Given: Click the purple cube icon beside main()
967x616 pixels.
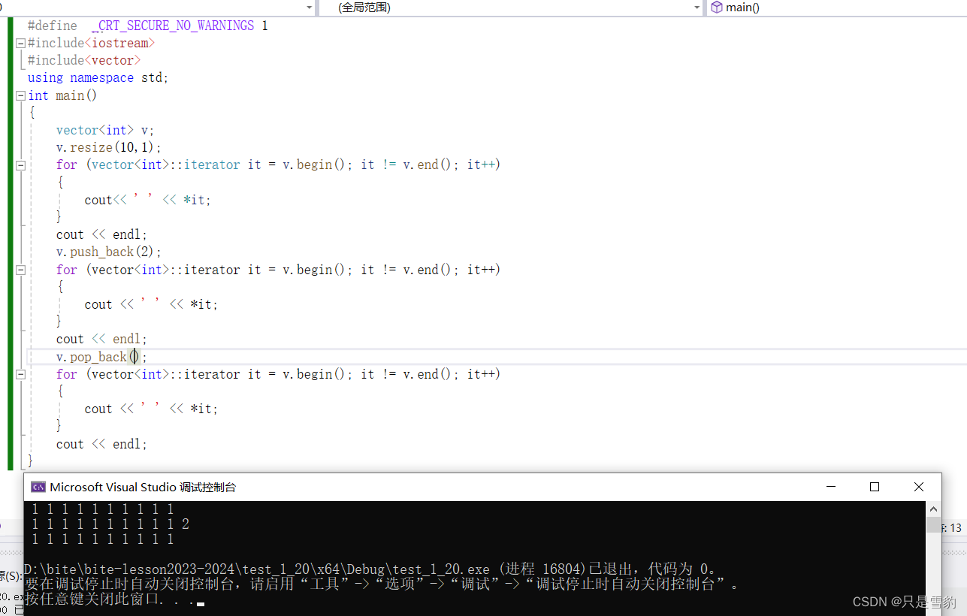Looking at the screenshot, I should (x=716, y=8).
